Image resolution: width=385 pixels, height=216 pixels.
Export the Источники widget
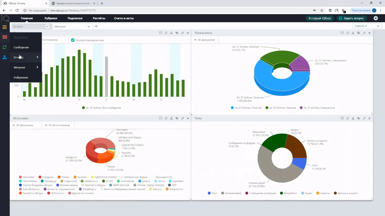171,118
